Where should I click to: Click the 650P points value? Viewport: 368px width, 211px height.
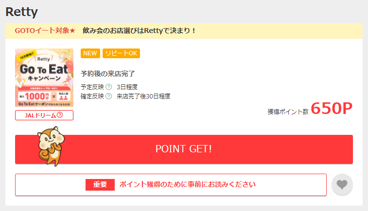332,109
